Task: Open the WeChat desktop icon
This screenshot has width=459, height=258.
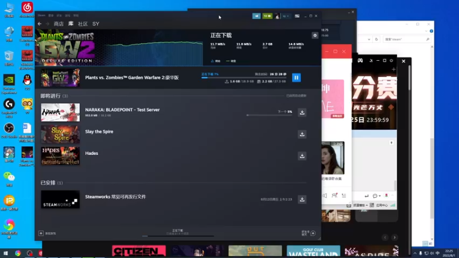Action: 9,178
